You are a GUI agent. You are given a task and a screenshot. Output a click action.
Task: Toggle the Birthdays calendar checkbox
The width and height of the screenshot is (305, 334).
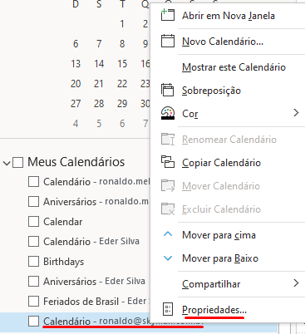[x=33, y=262]
